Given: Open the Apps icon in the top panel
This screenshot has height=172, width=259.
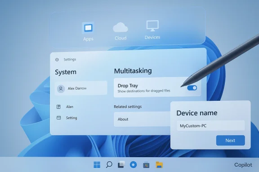Looking at the screenshot, I should pos(88,28).
